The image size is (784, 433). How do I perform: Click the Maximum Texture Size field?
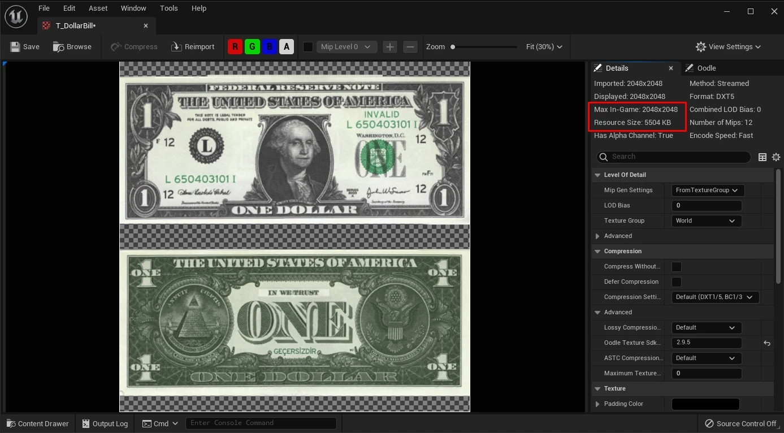(707, 374)
